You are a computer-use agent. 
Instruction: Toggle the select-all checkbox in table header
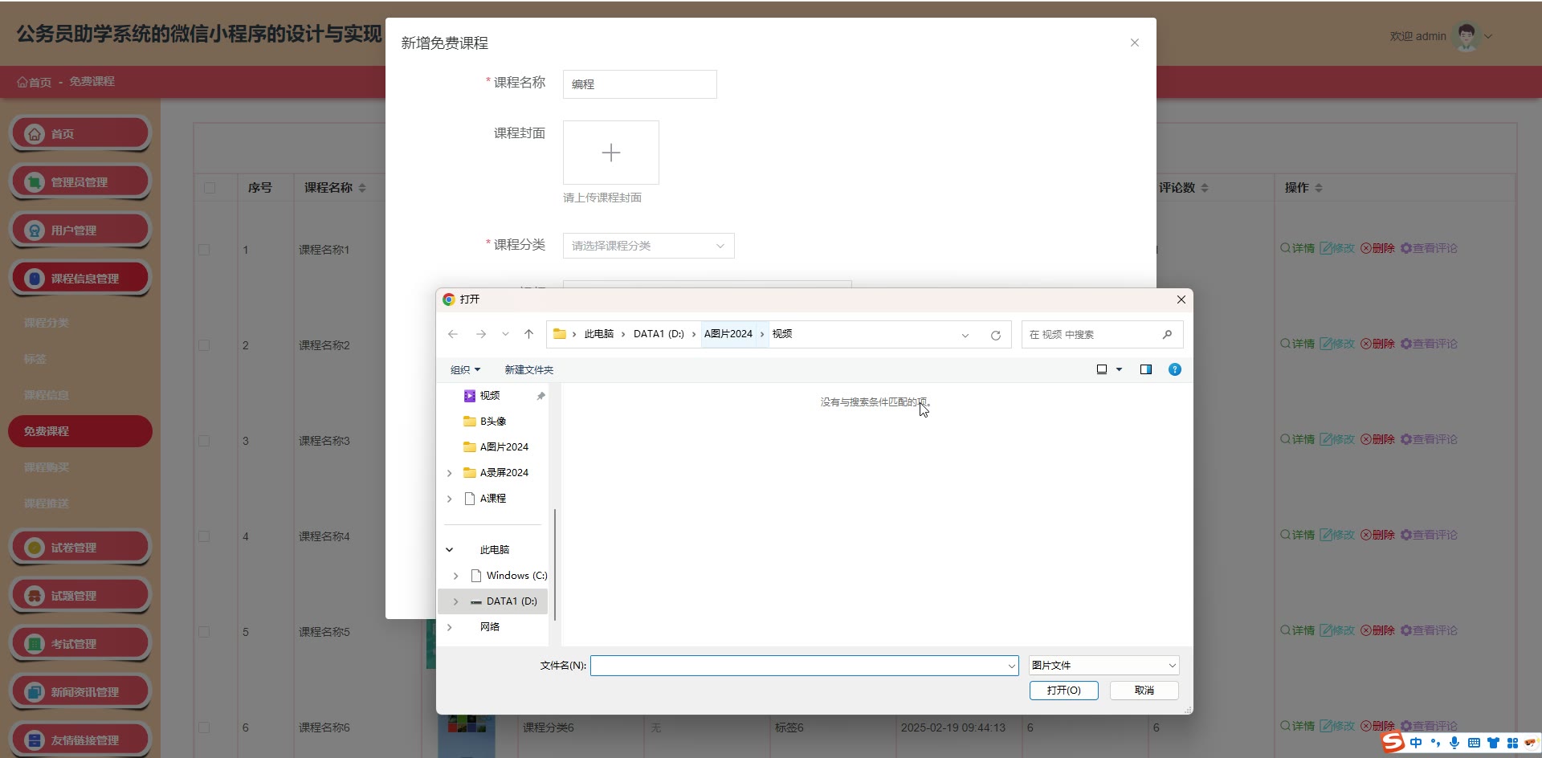(210, 188)
